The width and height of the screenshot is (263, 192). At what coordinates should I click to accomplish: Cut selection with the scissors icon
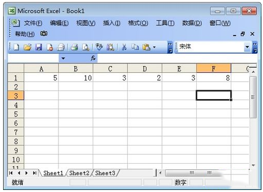[124, 47]
